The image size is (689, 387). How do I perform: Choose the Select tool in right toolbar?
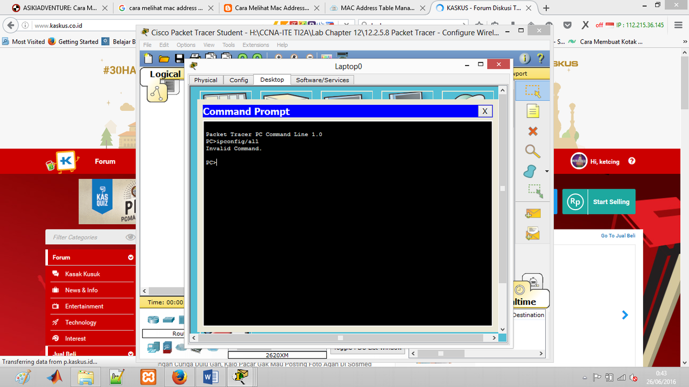(x=532, y=91)
